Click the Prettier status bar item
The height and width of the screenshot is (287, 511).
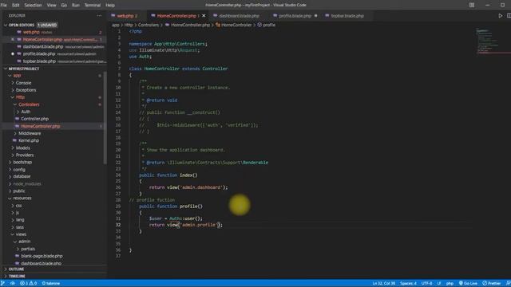point(492,283)
